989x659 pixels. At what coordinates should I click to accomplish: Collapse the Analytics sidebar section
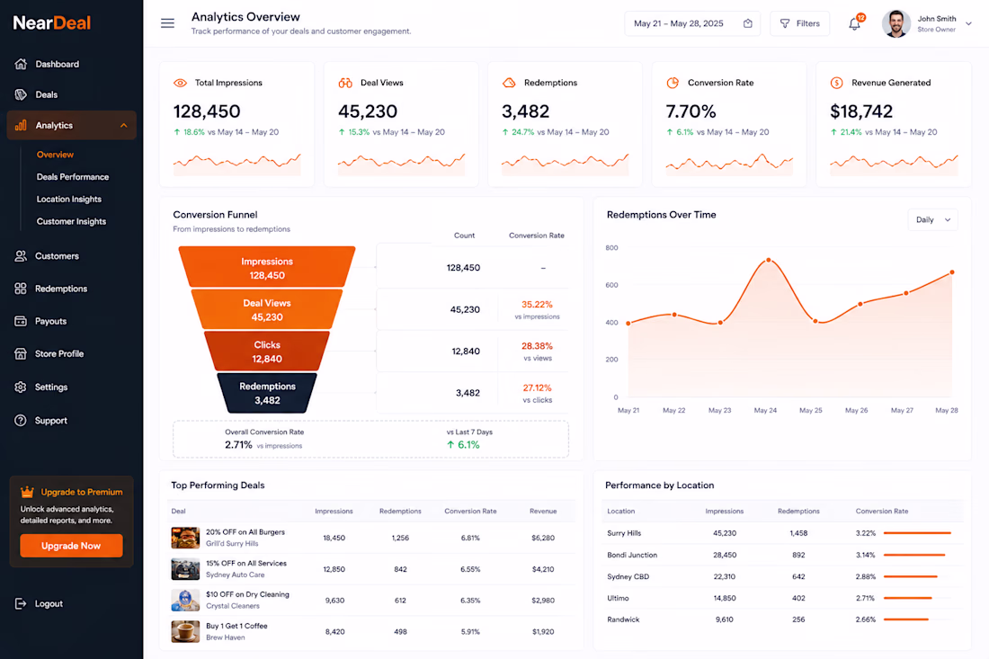(x=124, y=126)
